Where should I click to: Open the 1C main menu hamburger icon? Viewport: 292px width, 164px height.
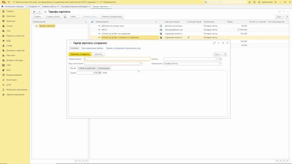(9, 2)
